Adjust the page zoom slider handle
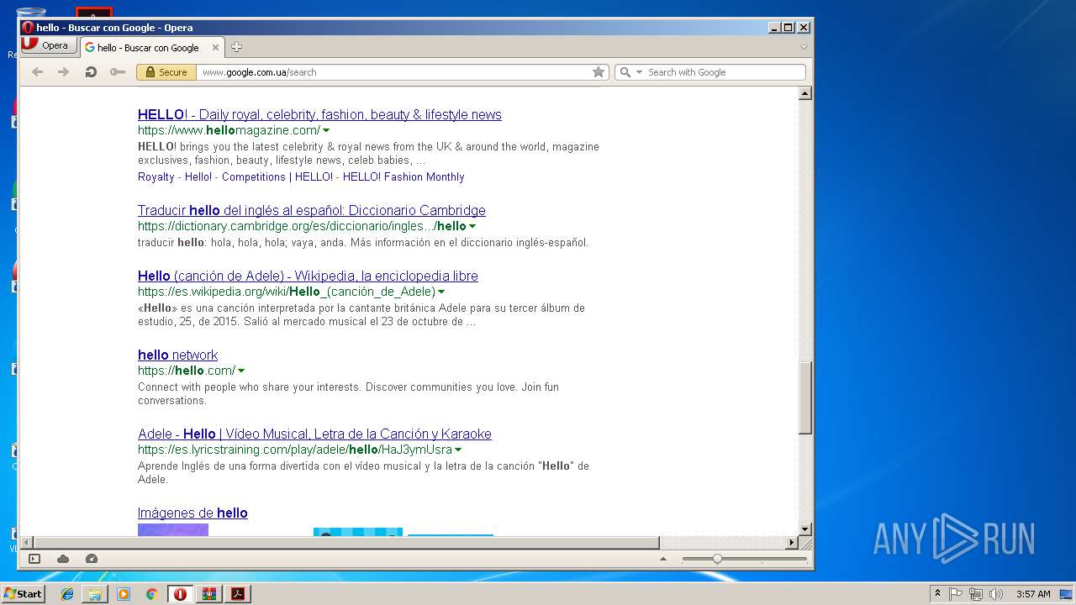This screenshot has width=1076, height=605. point(717,559)
